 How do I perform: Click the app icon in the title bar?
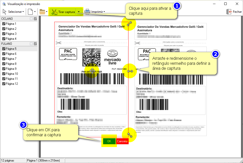coord(4,4)
